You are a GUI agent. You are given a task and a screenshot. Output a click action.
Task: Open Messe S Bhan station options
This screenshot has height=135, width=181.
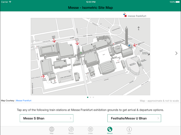click(47, 118)
